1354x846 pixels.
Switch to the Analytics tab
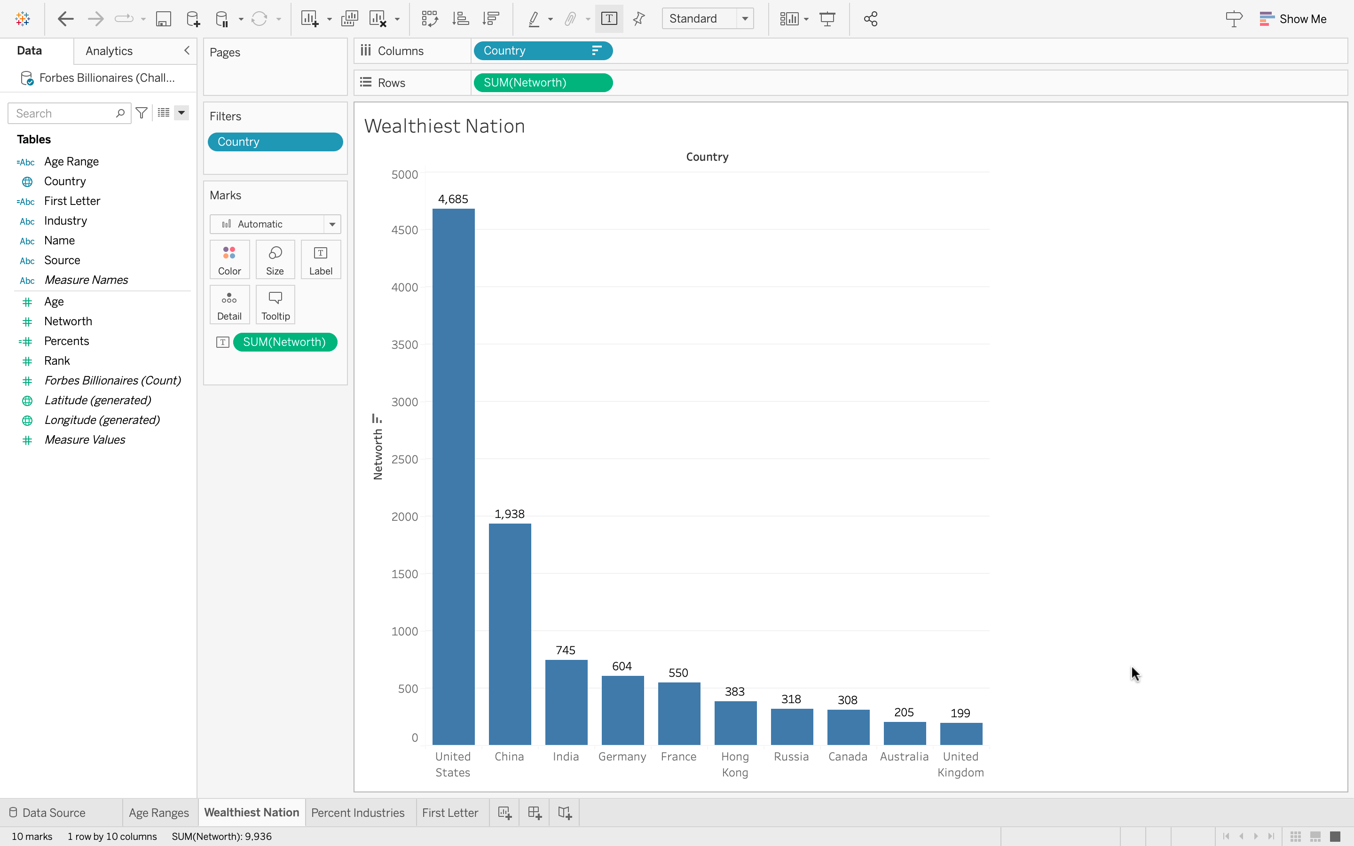pos(109,51)
